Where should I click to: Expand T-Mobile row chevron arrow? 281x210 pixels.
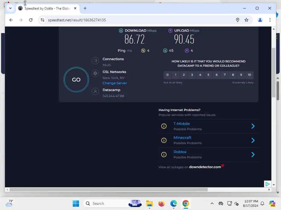click(253, 126)
